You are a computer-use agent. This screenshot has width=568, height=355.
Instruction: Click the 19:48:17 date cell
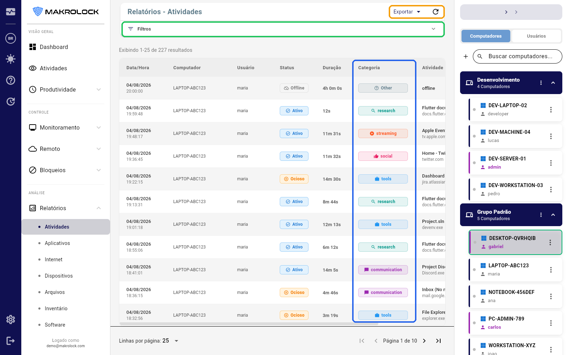coord(139,133)
